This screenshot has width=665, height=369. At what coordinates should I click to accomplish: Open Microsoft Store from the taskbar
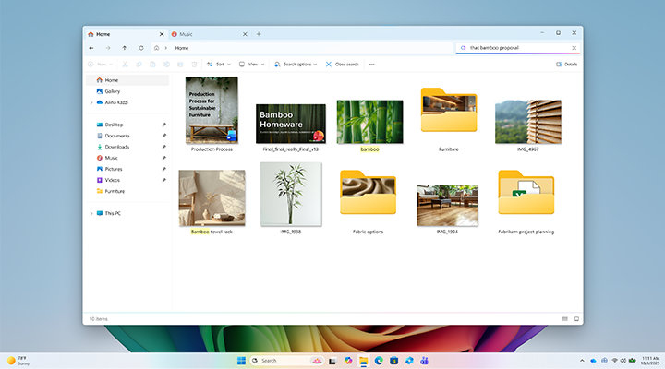(394, 361)
